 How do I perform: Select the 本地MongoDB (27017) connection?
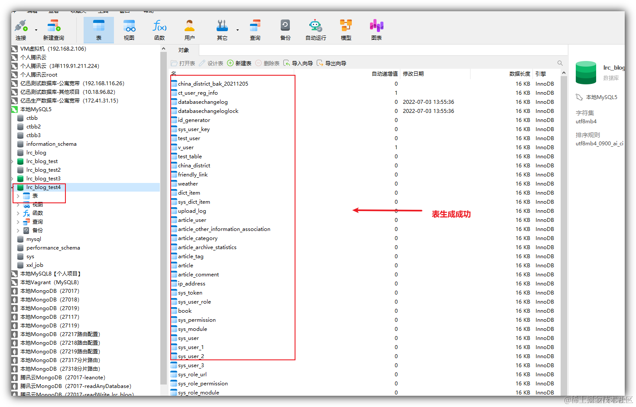coord(49,291)
